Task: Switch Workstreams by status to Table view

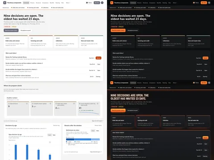Action: [98, 131]
